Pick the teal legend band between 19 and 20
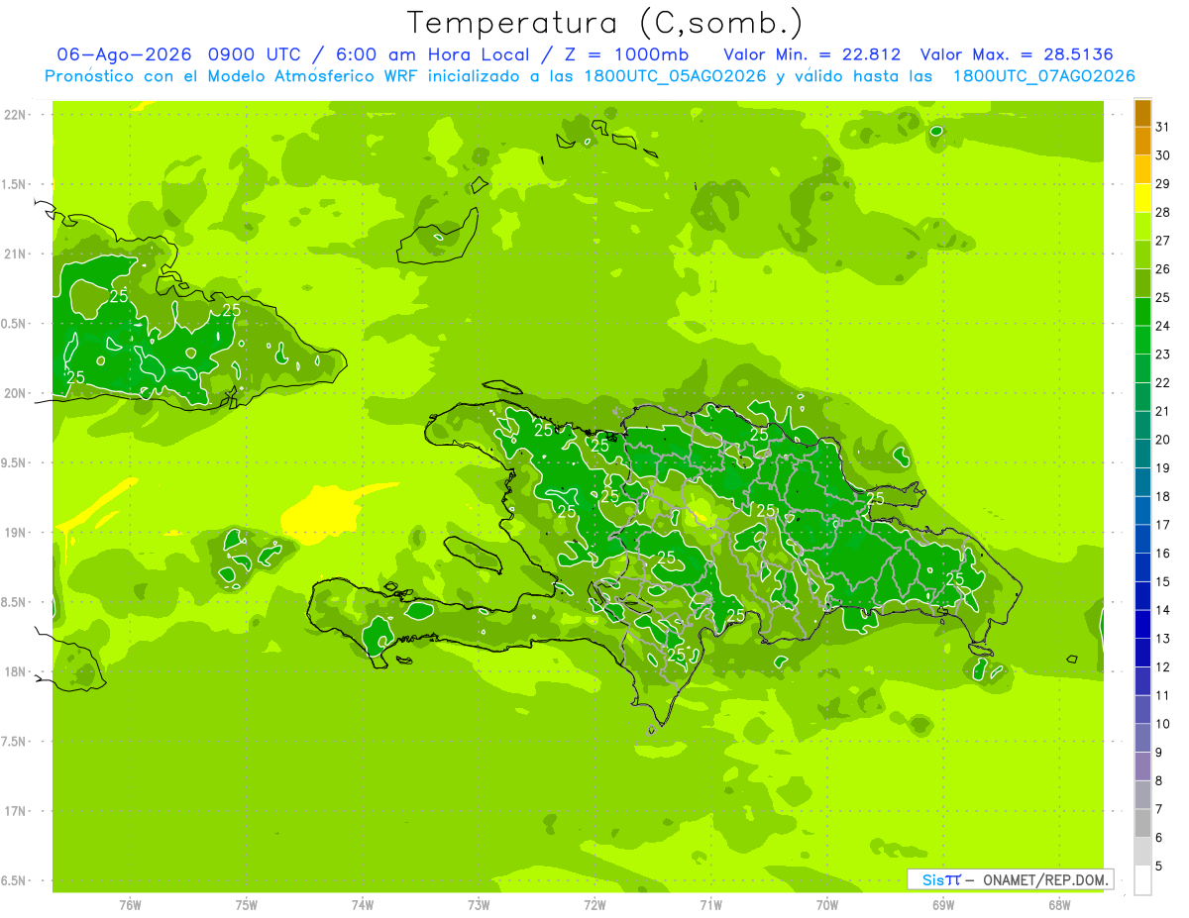The width and height of the screenshot is (1189, 918). [x=1142, y=454]
